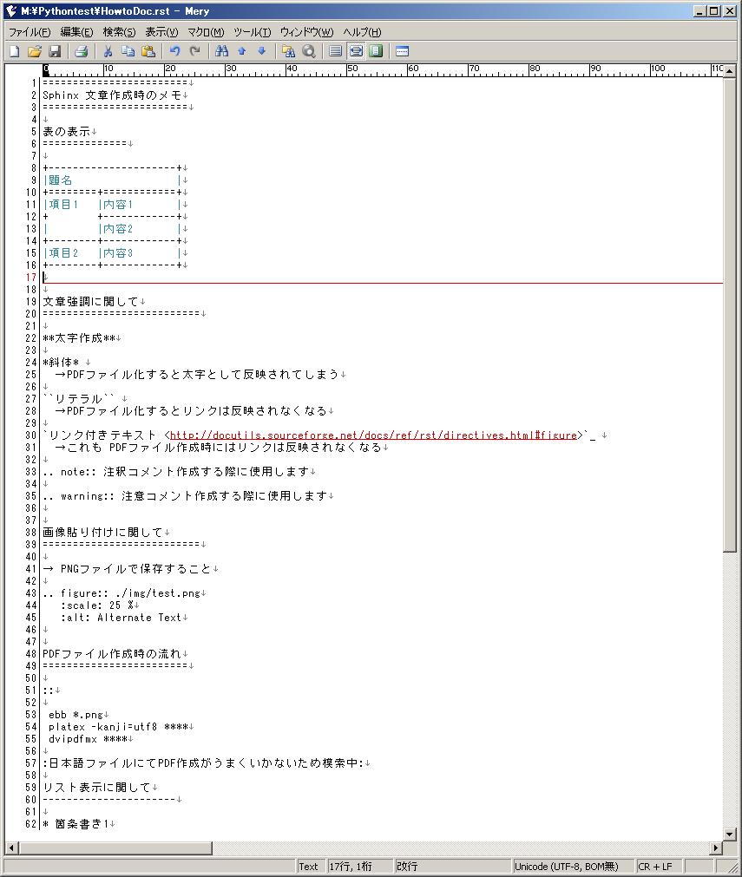This screenshot has width=742, height=877.
Task: Select the no-wrap view icon
Action: 336,51
